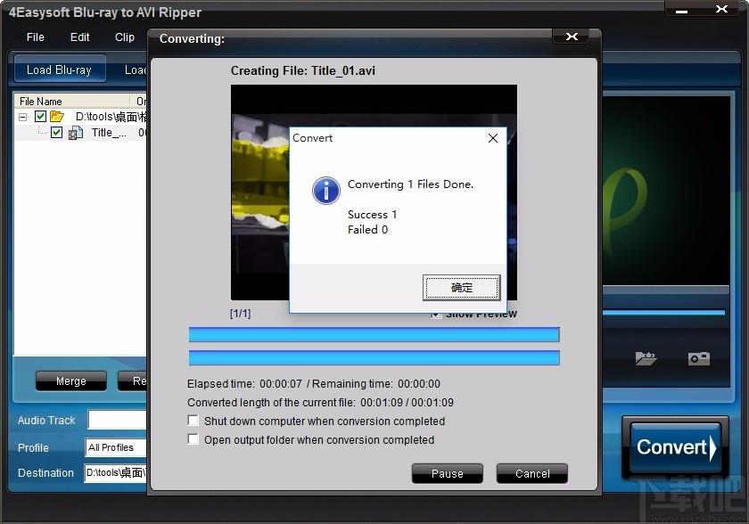749x524 pixels.
Task: Click the blue info icon in Convert dialog
Action: pos(325,191)
